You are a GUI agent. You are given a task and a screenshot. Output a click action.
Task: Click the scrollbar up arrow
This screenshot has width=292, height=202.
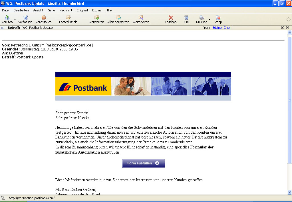290,33
